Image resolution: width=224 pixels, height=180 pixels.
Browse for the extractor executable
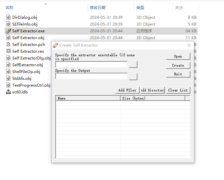tap(133, 64)
